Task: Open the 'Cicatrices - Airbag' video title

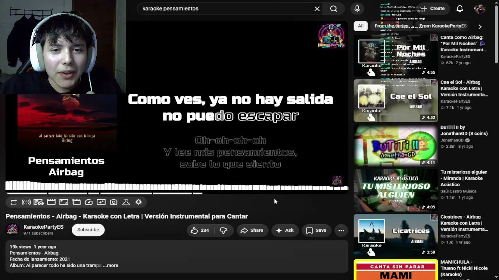Action: pos(464,223)
